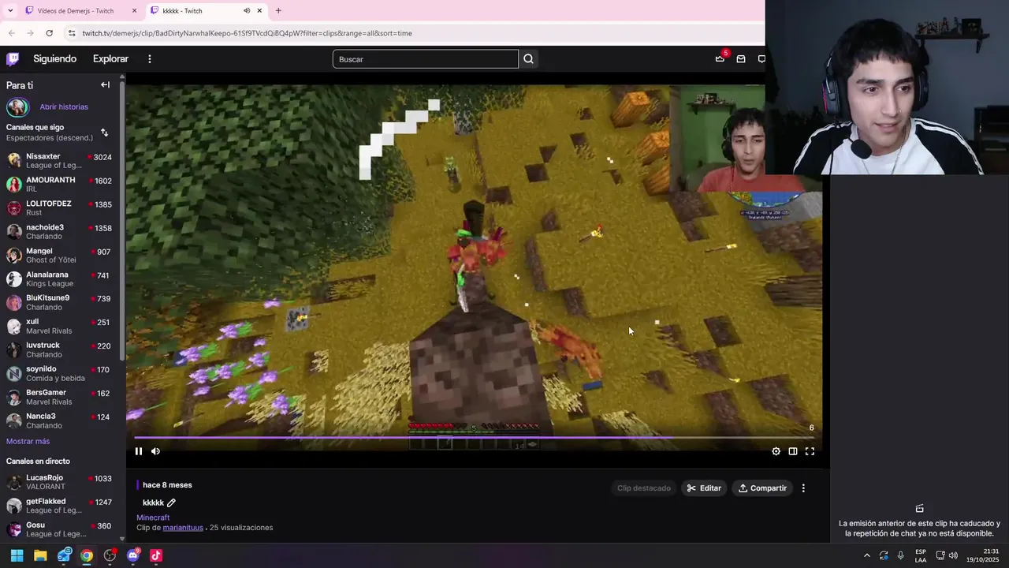Open the inbox notifications envelope
This screenshot has width=1009, height=568.
point(741,58)
